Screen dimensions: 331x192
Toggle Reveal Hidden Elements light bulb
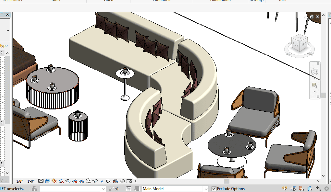tap(102, 181)
